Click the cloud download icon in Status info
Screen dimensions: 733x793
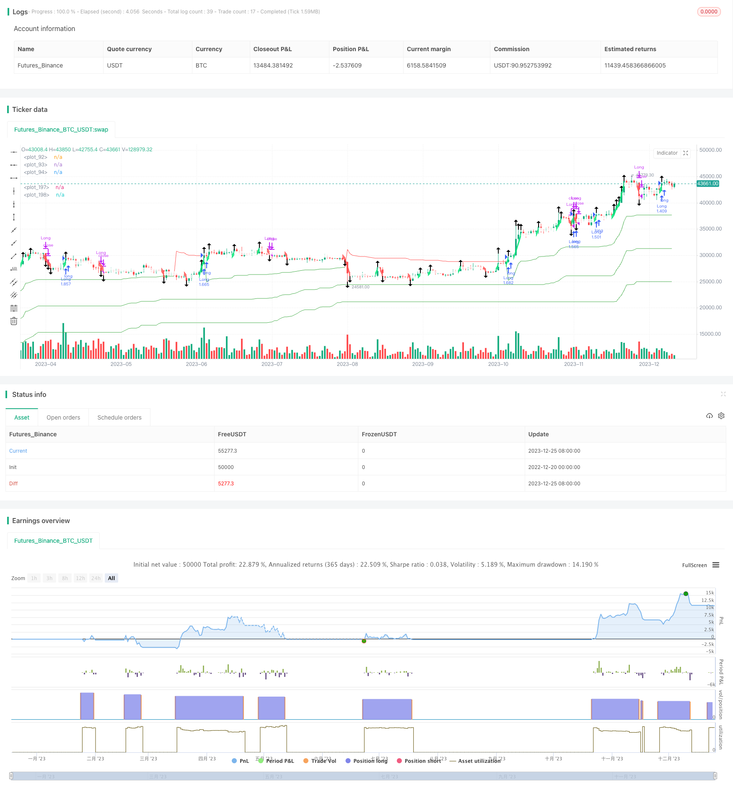[x=710, y=416]
